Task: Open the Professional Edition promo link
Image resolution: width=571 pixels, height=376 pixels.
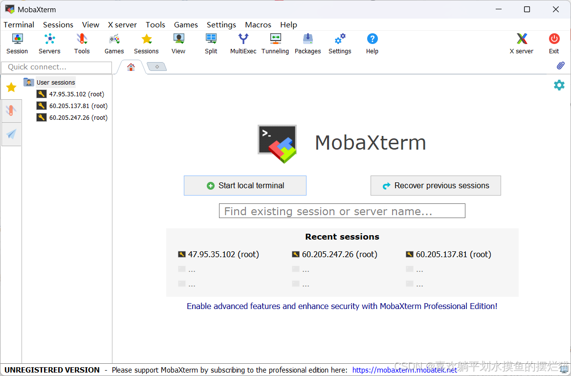Action: pos(342,306)
